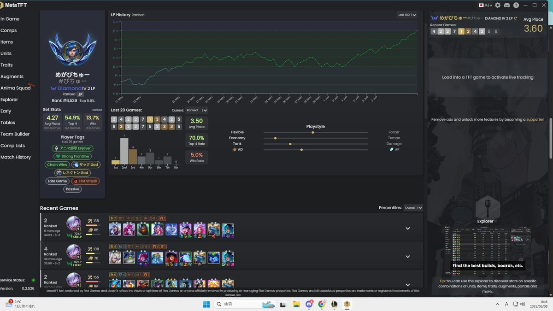This screenshot has width=553, height=311.
Task: Open File Explorer from the taskbar
Action: tap(296, 304)
